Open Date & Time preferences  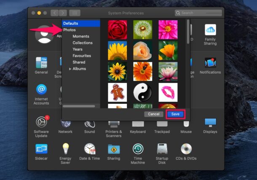[x=90, y=148]
